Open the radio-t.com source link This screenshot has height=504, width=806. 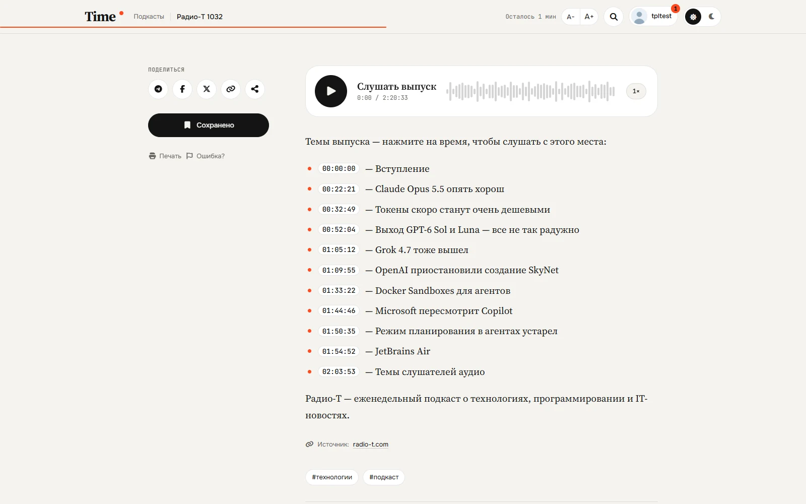click(x=371, y=445)
